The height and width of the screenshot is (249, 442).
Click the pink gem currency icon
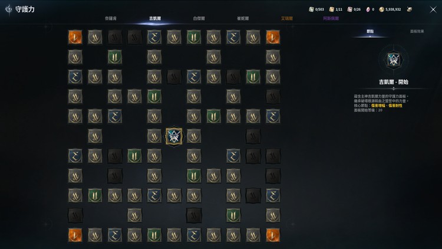click(368, 9)
